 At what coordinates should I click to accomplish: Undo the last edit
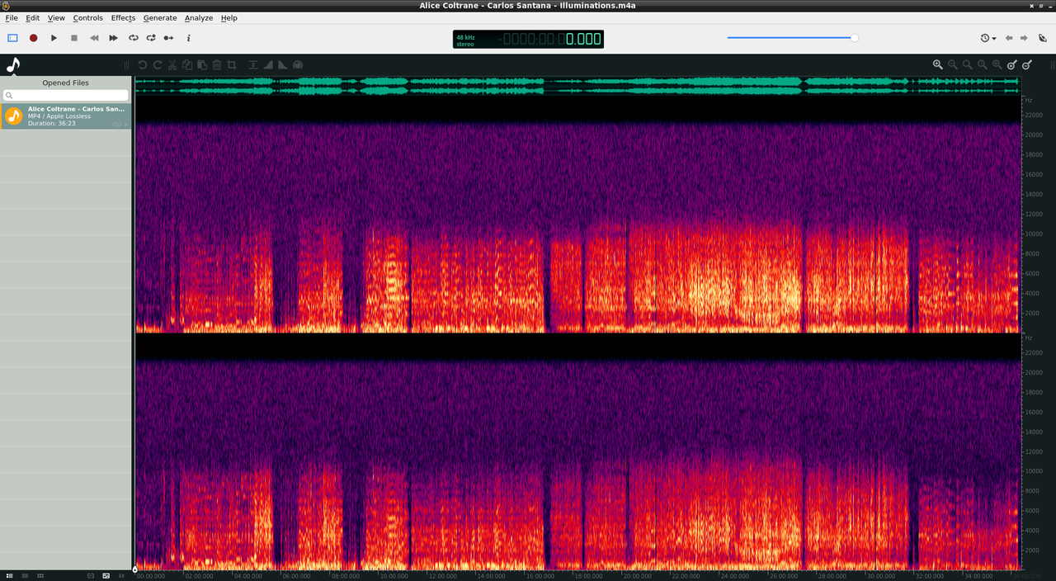coord(142,64)
